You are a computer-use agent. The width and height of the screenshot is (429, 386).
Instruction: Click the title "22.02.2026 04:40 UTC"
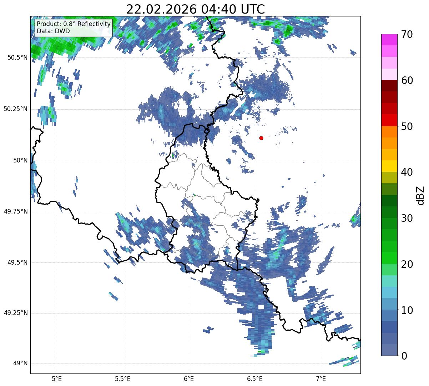pos(196,9)
